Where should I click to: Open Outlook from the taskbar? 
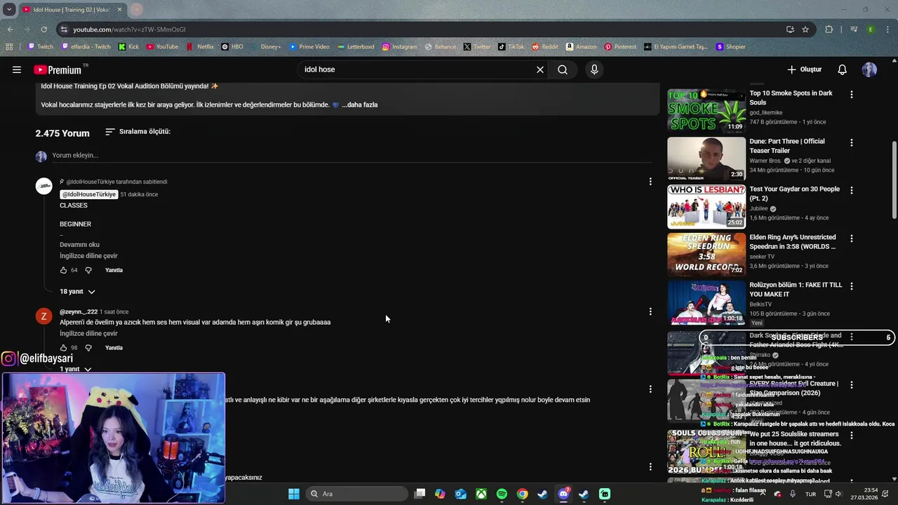click(460, 494)
